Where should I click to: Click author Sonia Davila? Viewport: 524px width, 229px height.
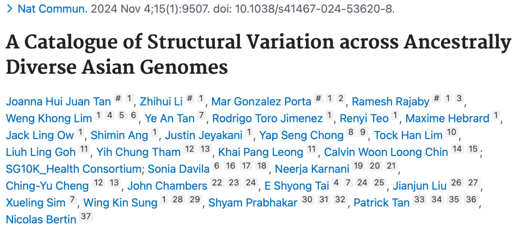coord(179,169)
